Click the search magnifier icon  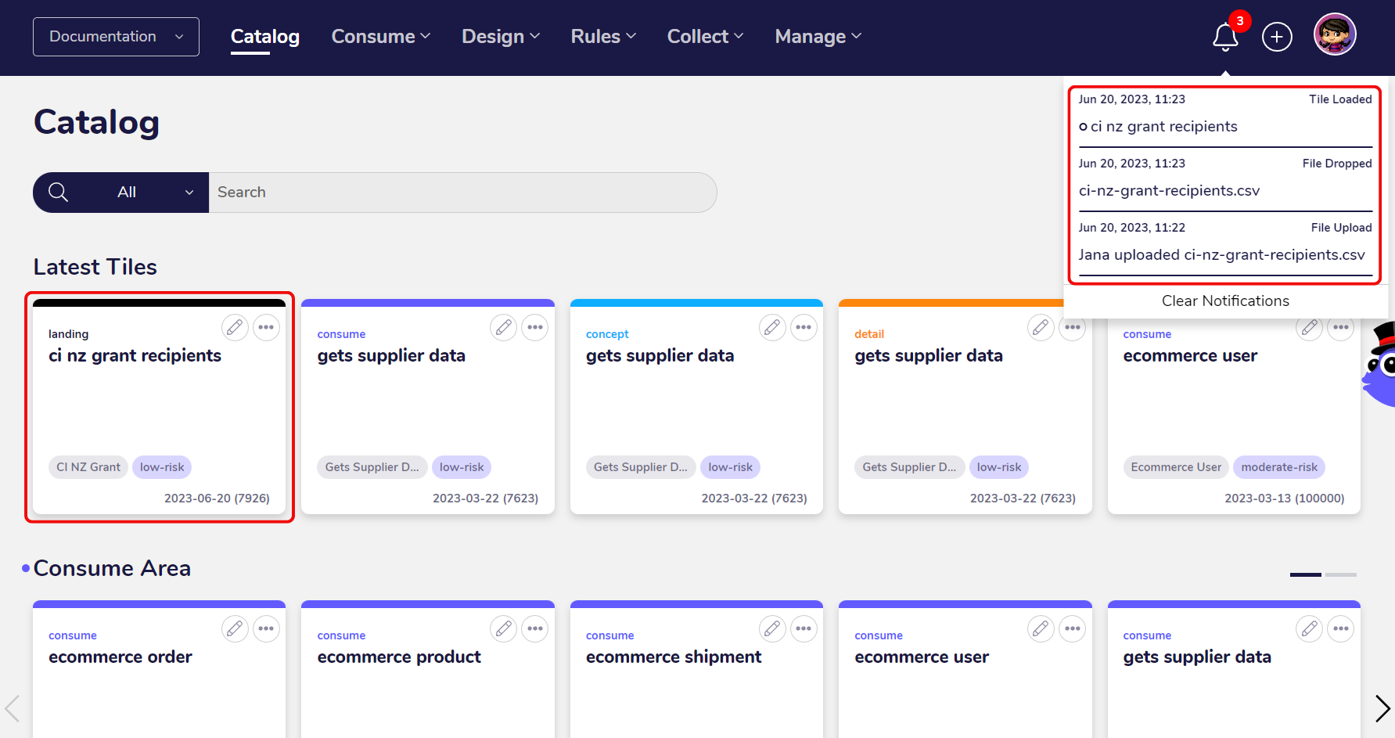(59, 192)
